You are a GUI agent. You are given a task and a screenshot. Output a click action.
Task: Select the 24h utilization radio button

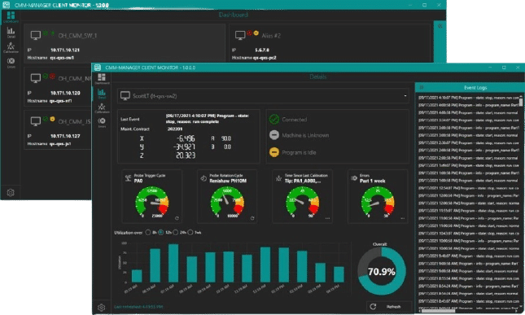click(176, 232)
